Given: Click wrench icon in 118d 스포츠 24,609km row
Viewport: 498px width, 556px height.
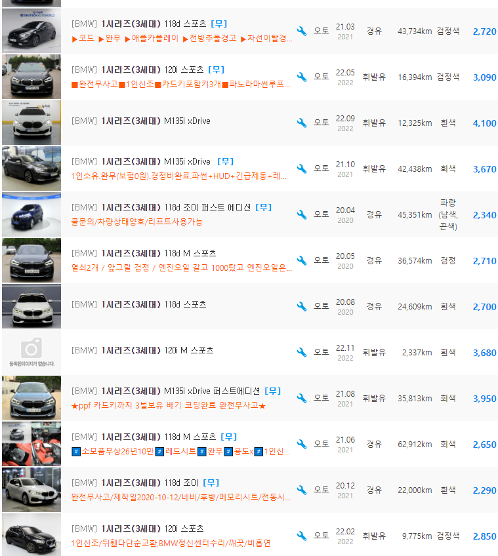Looking at the screenshot, I should tap(302, 306).
